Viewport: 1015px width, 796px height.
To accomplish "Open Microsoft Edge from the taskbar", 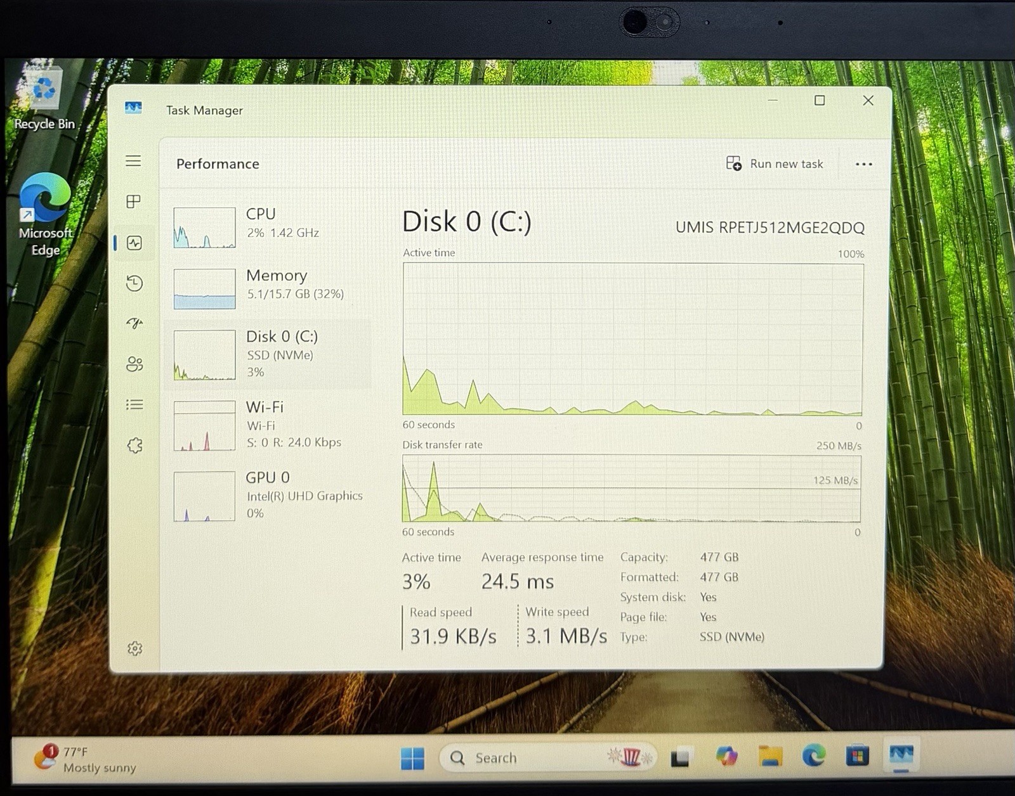I will pyautogui.click(x=814, y=755).
